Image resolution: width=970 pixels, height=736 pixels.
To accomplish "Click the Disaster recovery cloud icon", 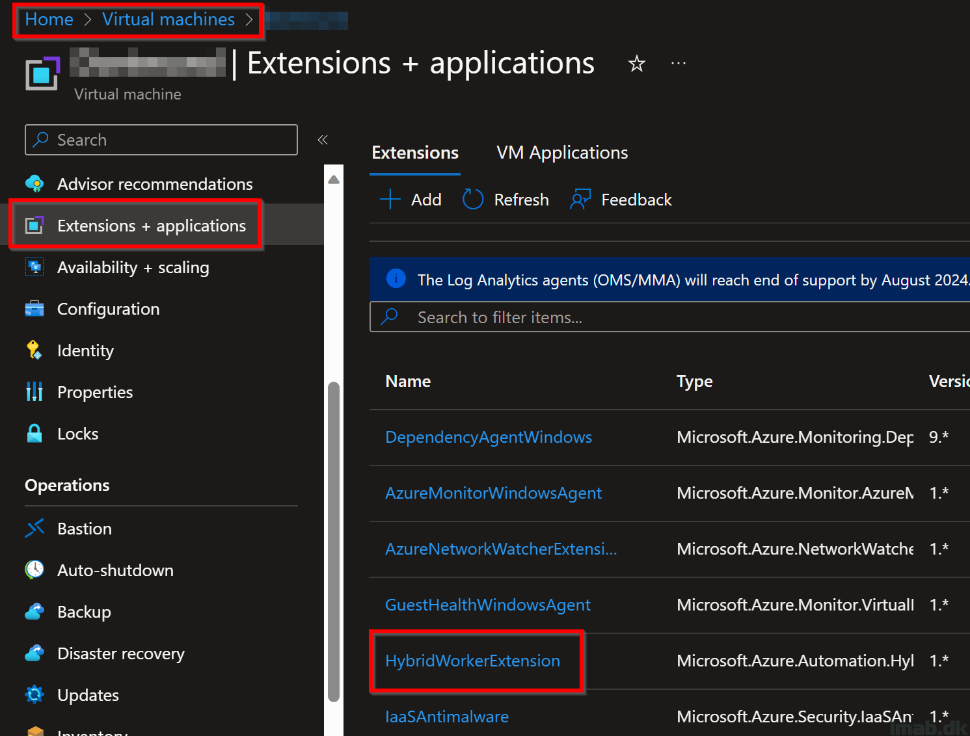I will 34,653.
